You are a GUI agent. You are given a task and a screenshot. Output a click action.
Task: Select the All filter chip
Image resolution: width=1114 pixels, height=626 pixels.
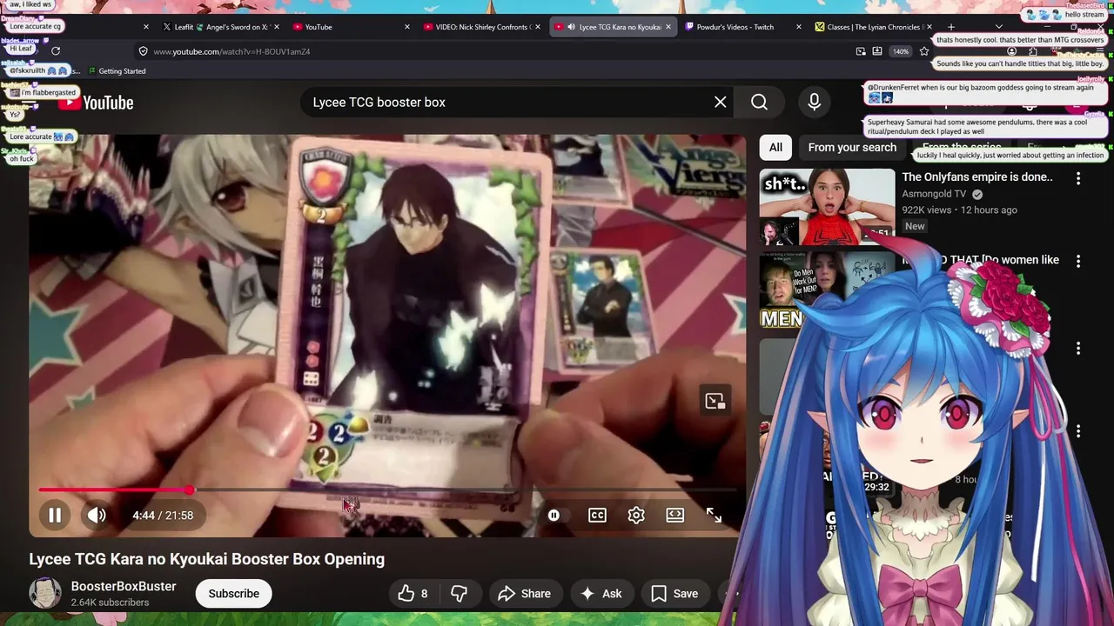775,148
